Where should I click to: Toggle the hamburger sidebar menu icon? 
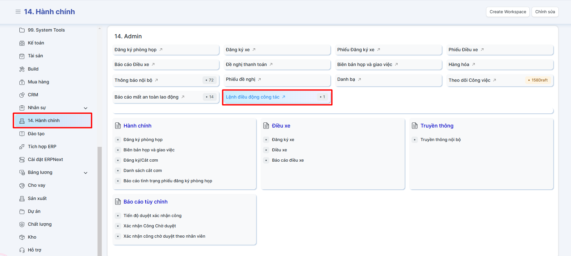point(18,12)
